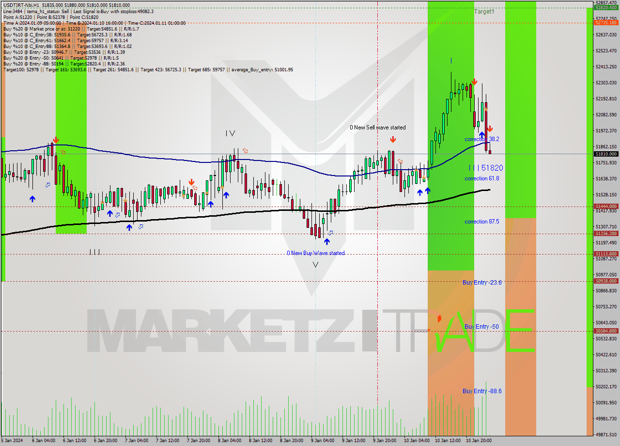This screenshot has width=620, height=446.
Task: Click the 50928.000 red price tag
Action: coord(606,281)
